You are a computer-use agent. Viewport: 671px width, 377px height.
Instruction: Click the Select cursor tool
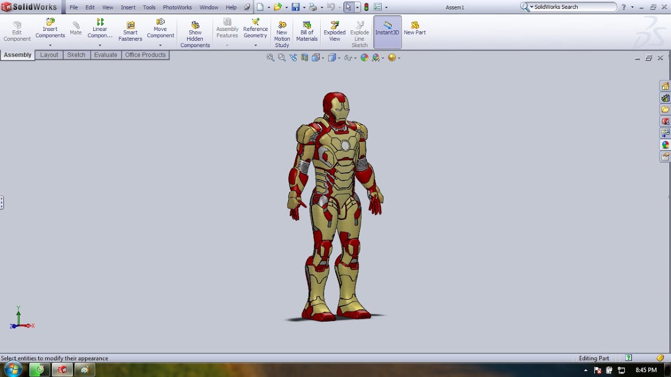pos(349,7)
